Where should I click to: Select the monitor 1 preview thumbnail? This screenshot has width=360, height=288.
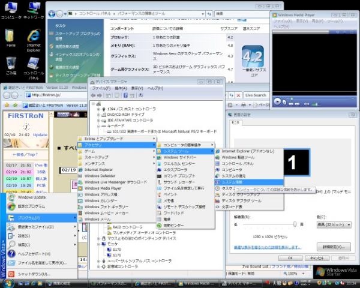tap(292, 161)
